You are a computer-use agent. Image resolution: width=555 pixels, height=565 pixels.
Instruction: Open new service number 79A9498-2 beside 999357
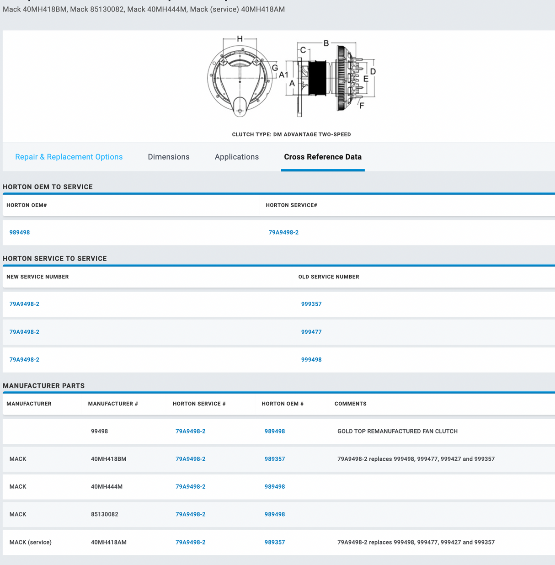(24, 304)
